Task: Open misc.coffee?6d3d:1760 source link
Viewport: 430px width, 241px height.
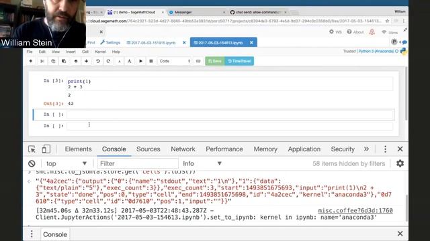Action: click(355, 211)
